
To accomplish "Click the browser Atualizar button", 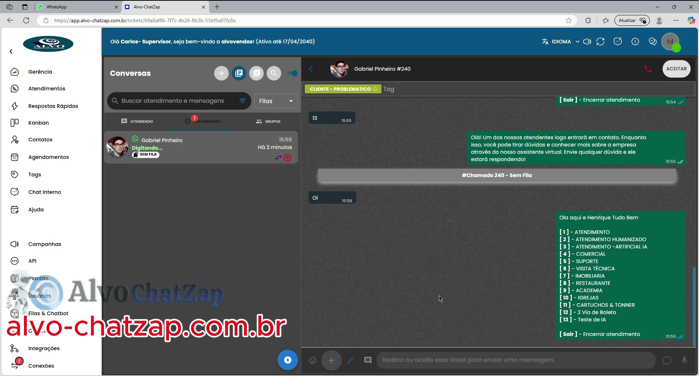I will pyautogui.click(x=632, y=20).
